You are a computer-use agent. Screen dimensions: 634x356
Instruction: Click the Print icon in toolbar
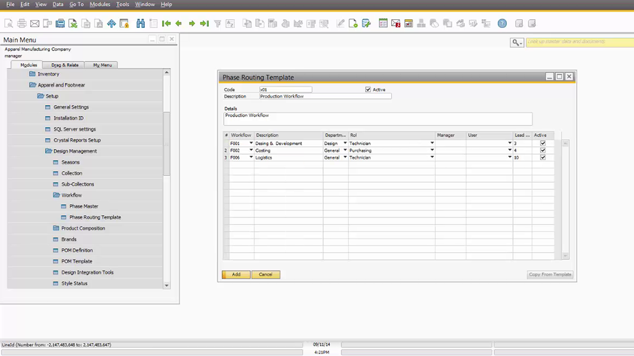22,23
